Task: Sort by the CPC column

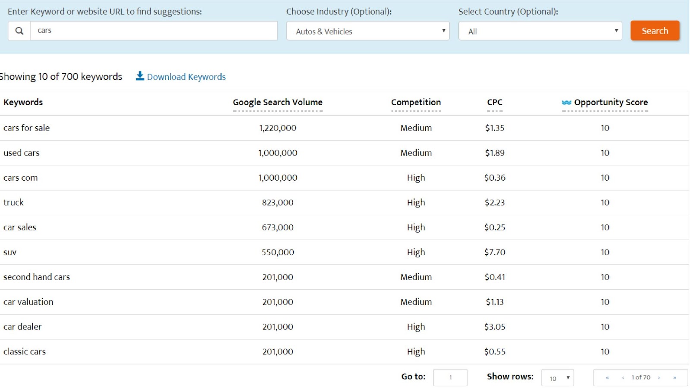Action: click(495, 103)
